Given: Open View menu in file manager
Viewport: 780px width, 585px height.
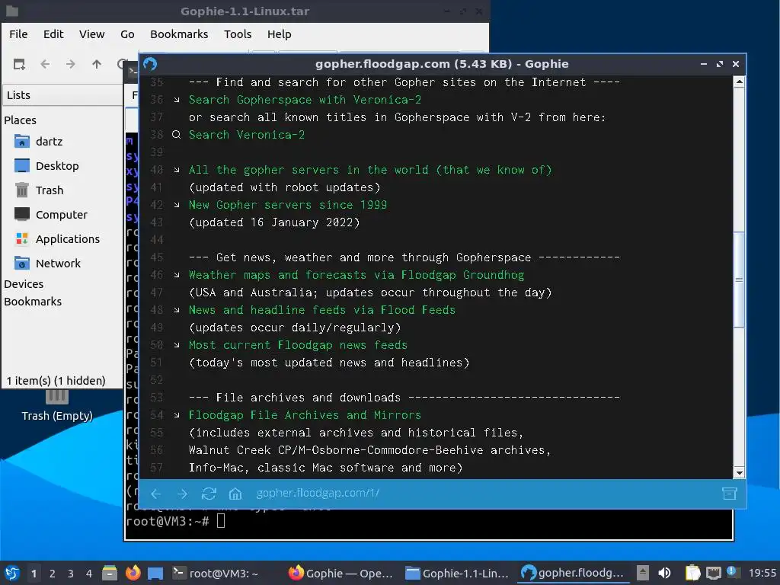Looking at the screenshot, I should point(92,34).
